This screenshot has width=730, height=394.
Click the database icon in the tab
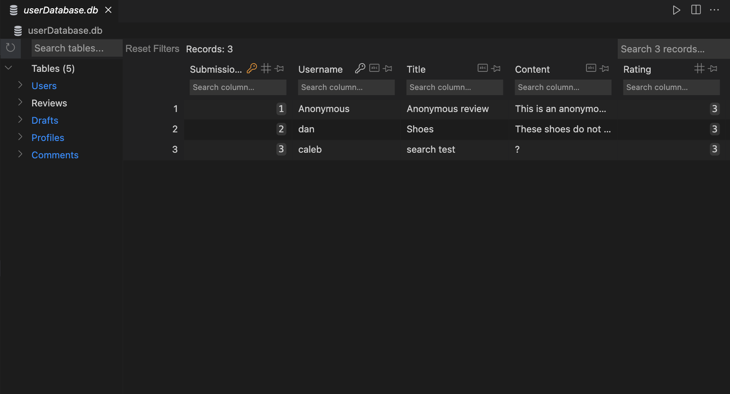pyautogui.click(x=13, y=10)
